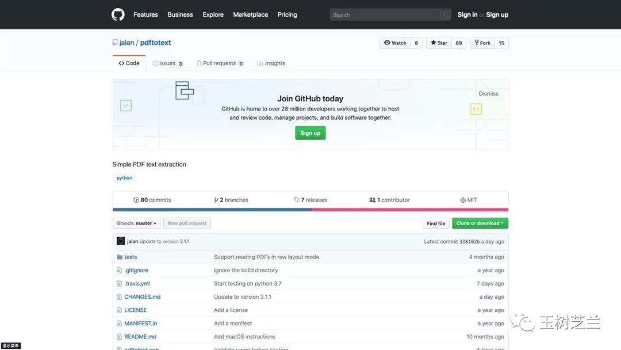Select the LICENSE file icon

[x=119, y=310]
